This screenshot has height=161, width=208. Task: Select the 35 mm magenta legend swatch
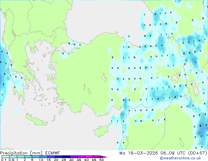pyautogui.click(x=81, y=157)
